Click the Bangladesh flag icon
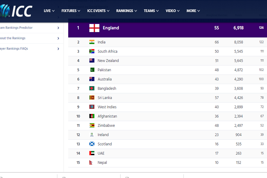This screenshot has height=178, width=267. click(x=92, y=88)
